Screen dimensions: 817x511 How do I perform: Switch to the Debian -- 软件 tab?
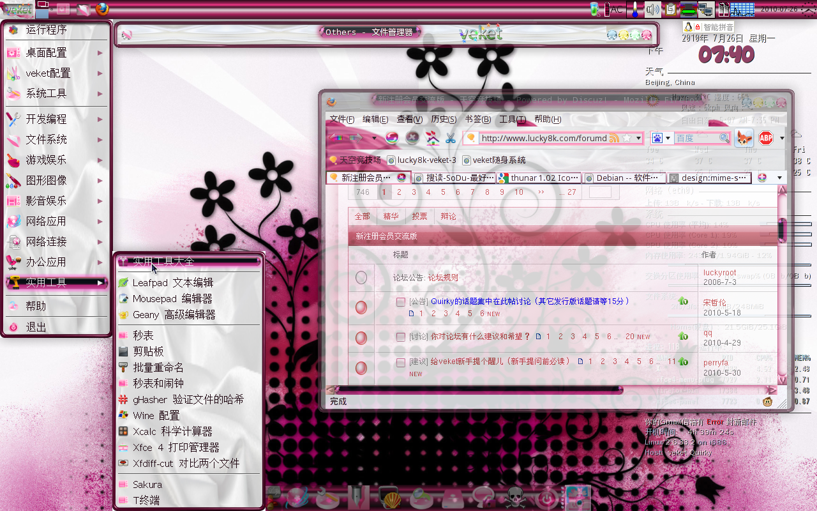tap(624, 178)
